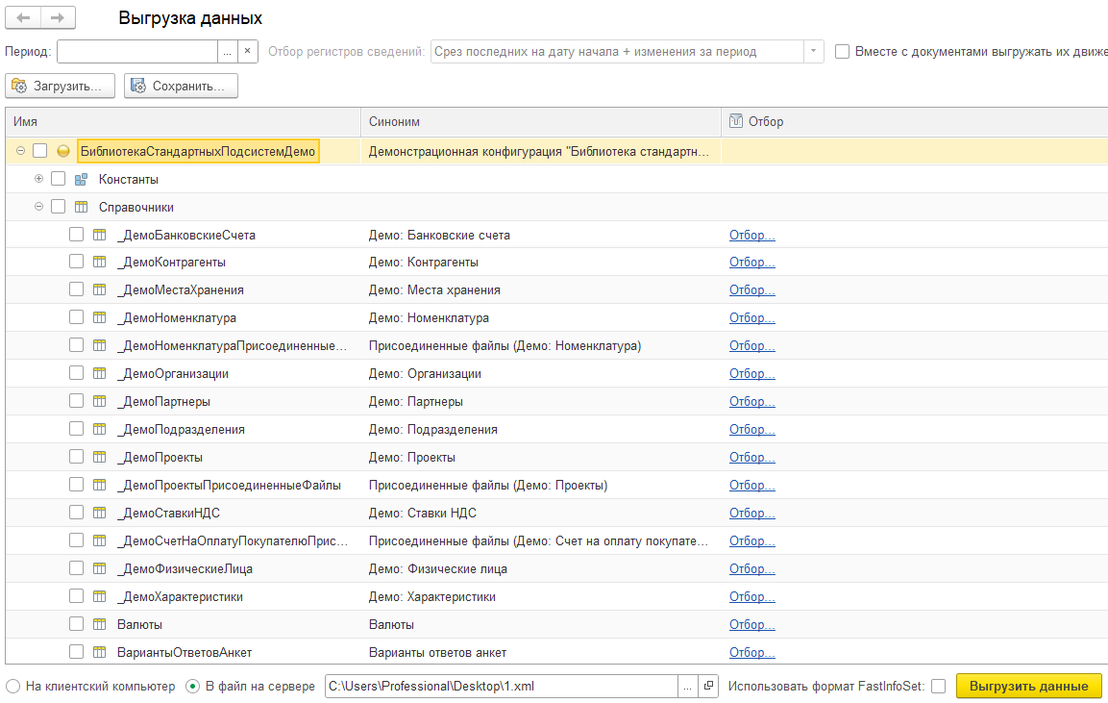Open file path browse ellipsis button

point(687,686)
